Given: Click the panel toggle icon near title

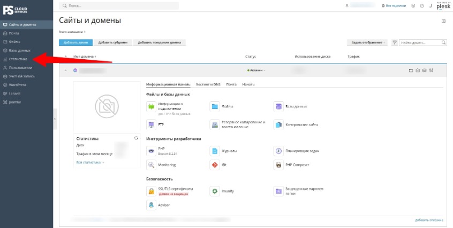Looking at the screenshot, I should tap(444, 21).
